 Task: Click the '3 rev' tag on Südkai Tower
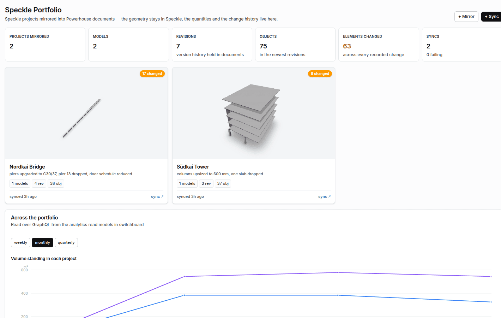click(x=206, y=183)
